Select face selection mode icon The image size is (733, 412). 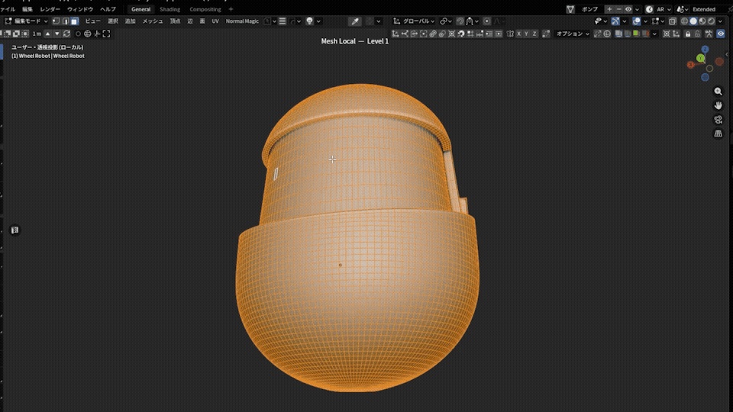coord(75,21)
